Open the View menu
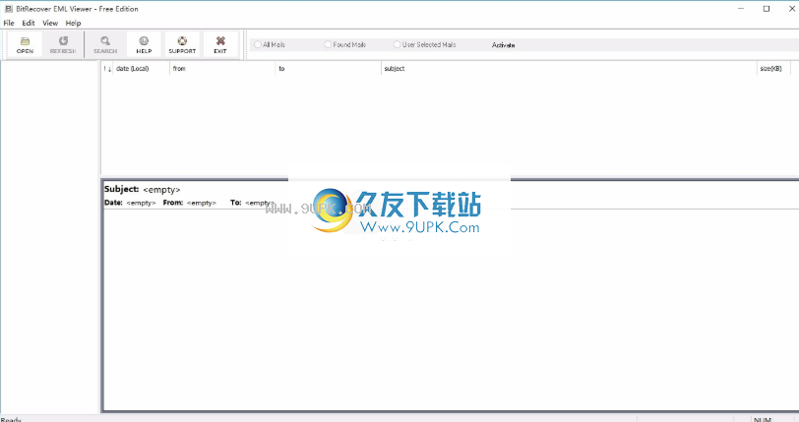This screenshot has height=422, width=799. [x=50, y=23]
